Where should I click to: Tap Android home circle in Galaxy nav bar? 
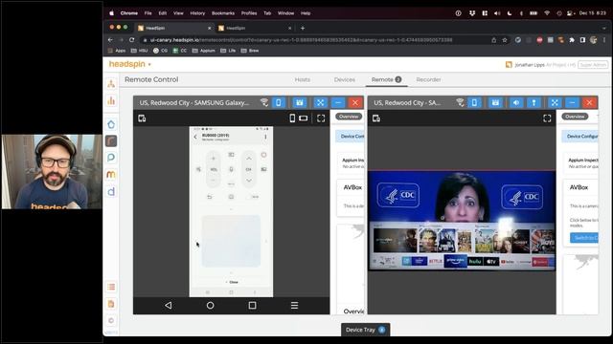pyautogui.click(x=211, y=305)
